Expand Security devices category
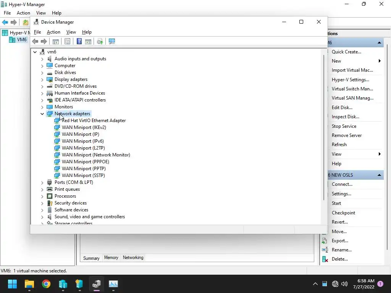 (x=42, y=203)
